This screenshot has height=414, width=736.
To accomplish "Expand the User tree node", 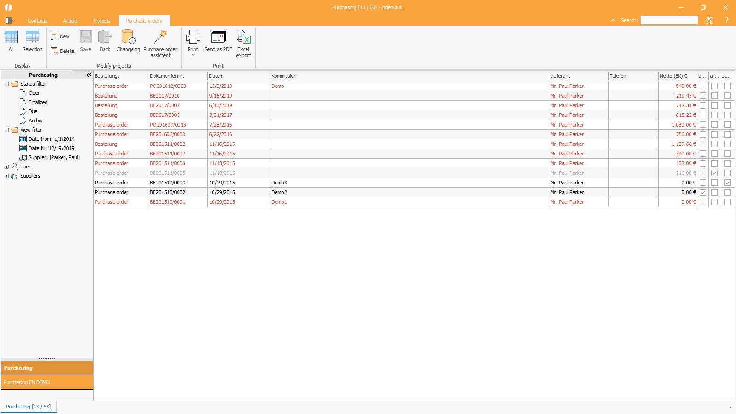I will pyautogui.click(x=6, y=167).
